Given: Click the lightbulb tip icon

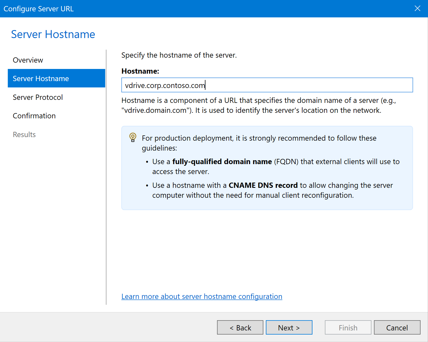Looking at the screenshot, I should click(133, 137).
